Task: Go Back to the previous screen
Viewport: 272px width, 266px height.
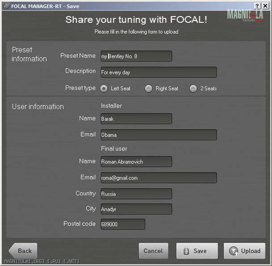Action: [x=23, y=251]
